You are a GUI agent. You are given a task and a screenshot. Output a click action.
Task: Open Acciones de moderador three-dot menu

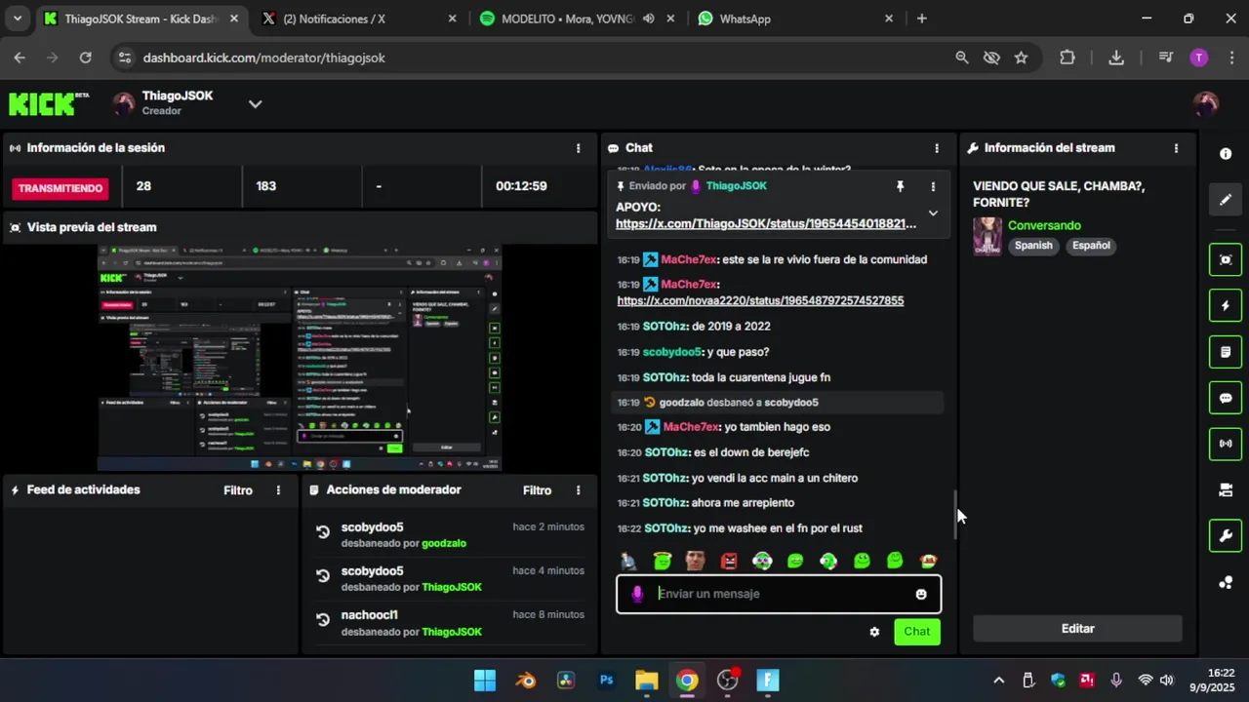(578, 490)
